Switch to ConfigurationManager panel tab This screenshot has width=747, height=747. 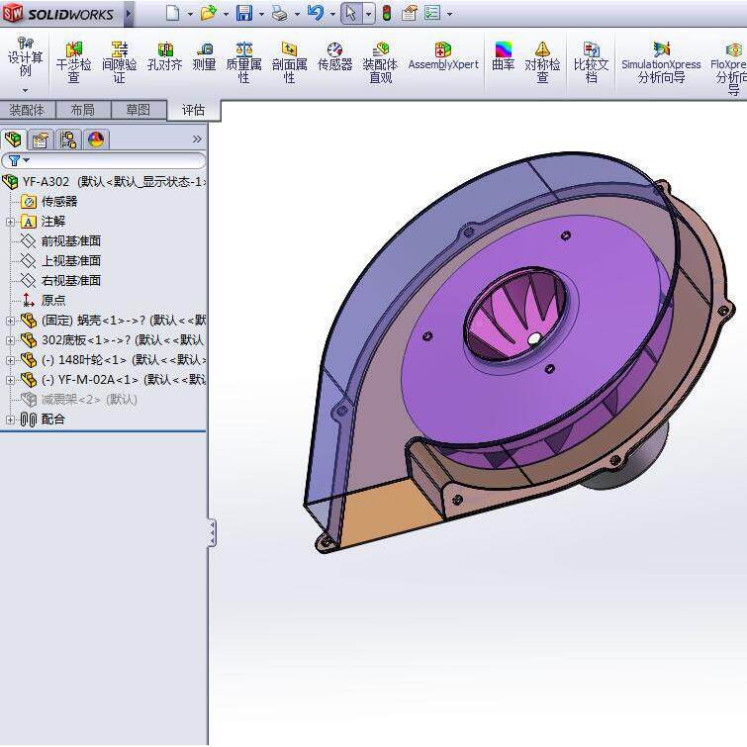tap(68, 140)
